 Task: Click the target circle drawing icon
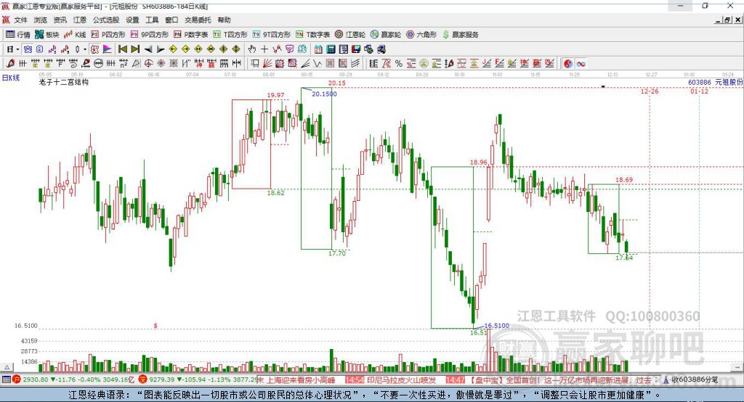click(x=148, y=64)
